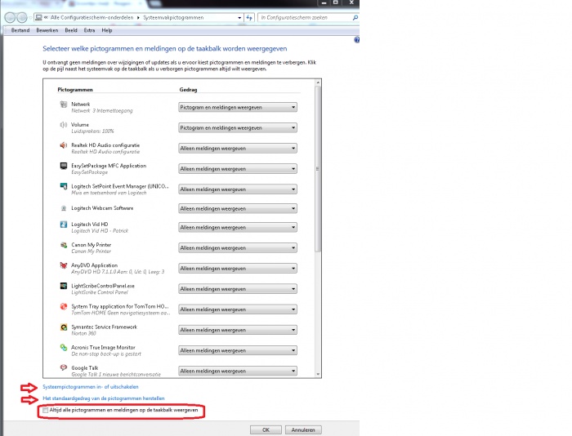Click Het standaardgedrag van de pictogrammen herstellen
This screenshot has width=572, height=436.
pos(104,398)
